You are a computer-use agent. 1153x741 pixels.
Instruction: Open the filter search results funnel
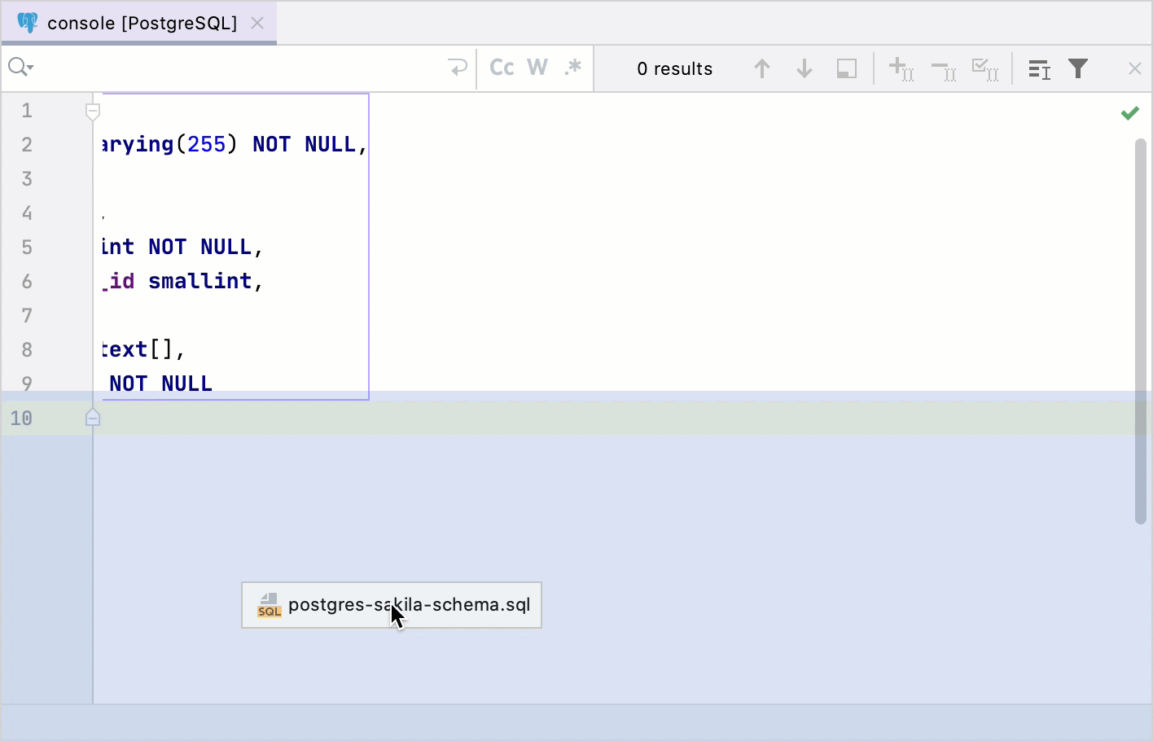click(1078, 68)
